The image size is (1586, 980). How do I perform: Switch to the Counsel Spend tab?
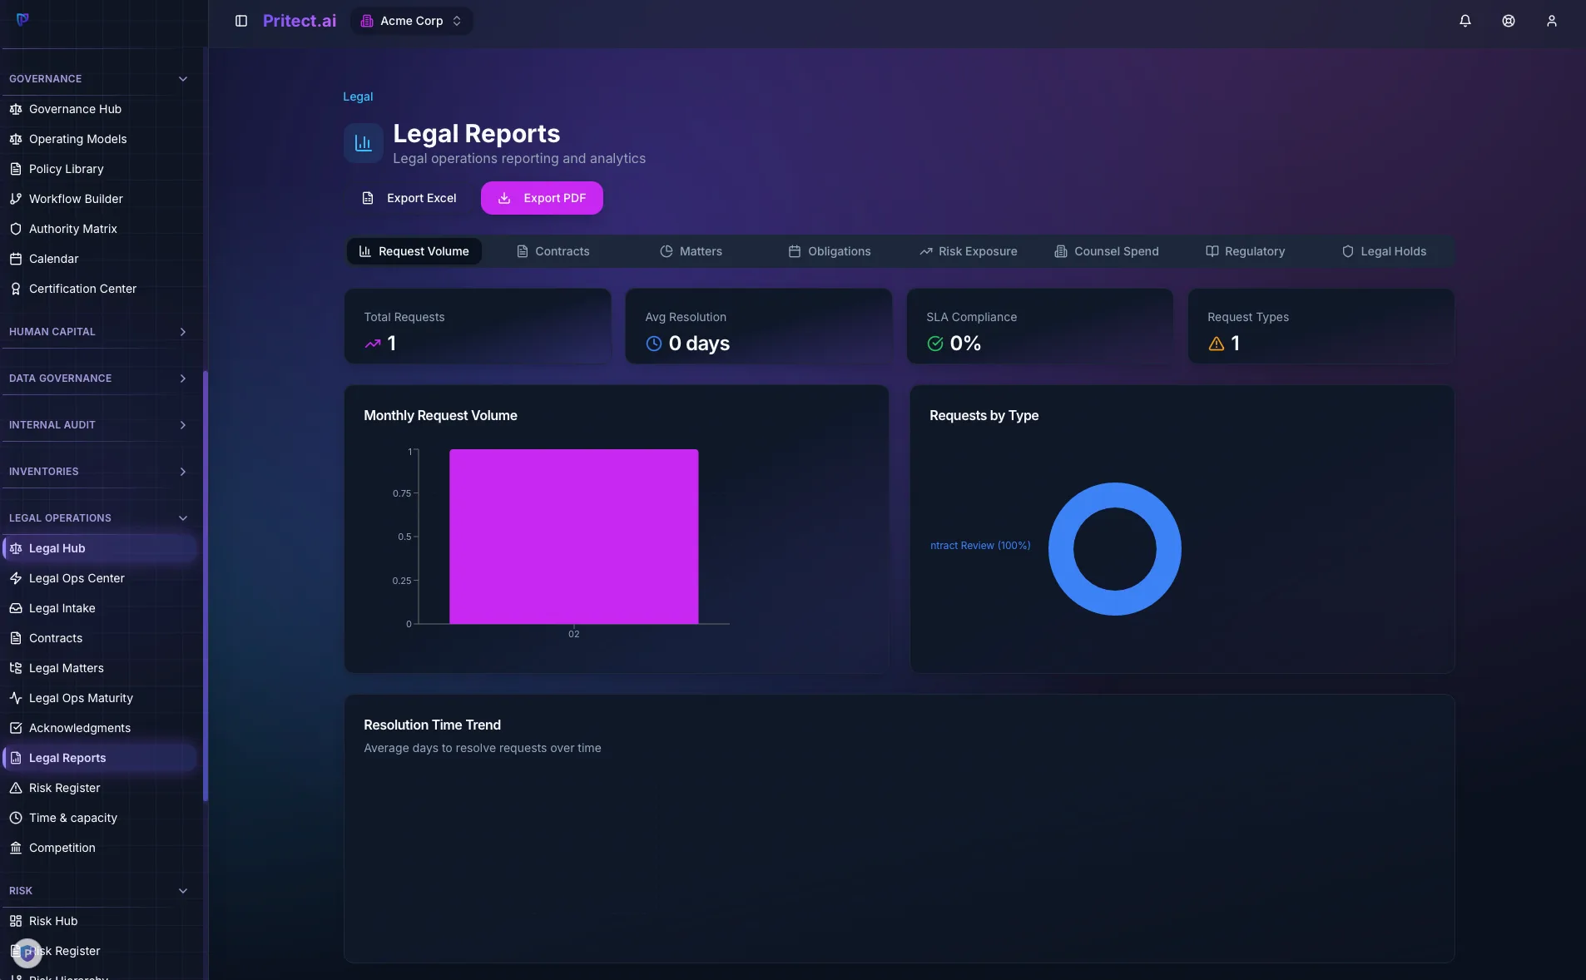(x=1107, y=251)
